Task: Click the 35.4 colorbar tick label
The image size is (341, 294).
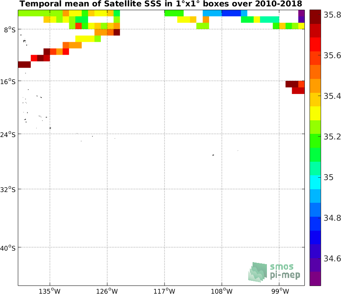Action: pyautogui.click(x=332, y=96)
